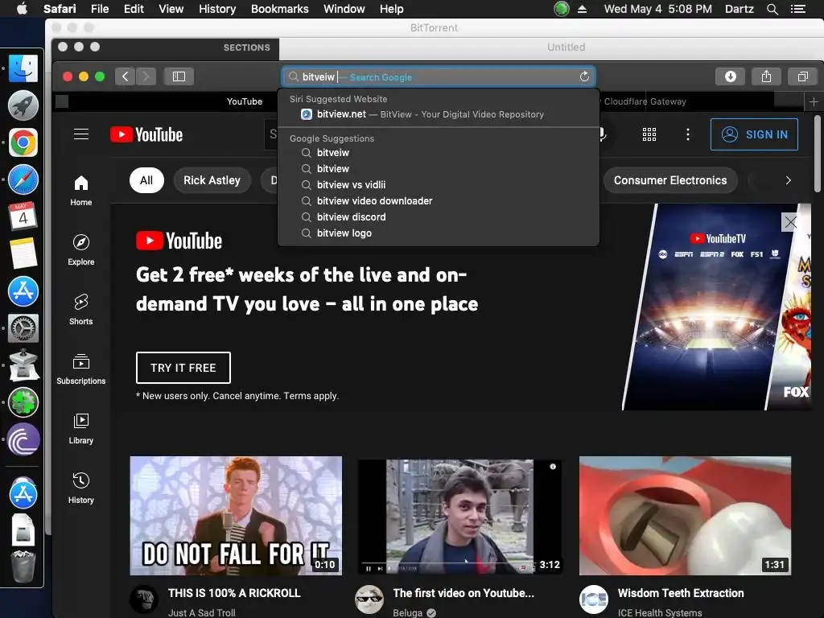Toggle Safari's sidebar button
Viewport: 824px width, 618px height.
pyautogui.click(x=179, y=76)
